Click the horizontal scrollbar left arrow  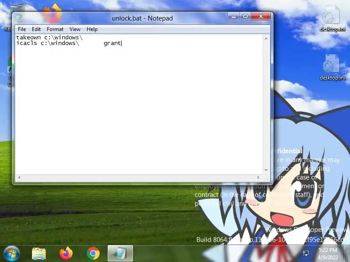[x=19, y=177]
